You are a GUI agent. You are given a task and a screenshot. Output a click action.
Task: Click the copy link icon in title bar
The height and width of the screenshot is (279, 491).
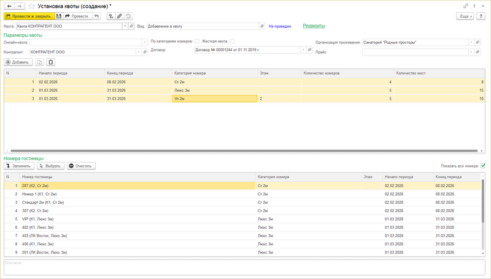coord(466,6)
